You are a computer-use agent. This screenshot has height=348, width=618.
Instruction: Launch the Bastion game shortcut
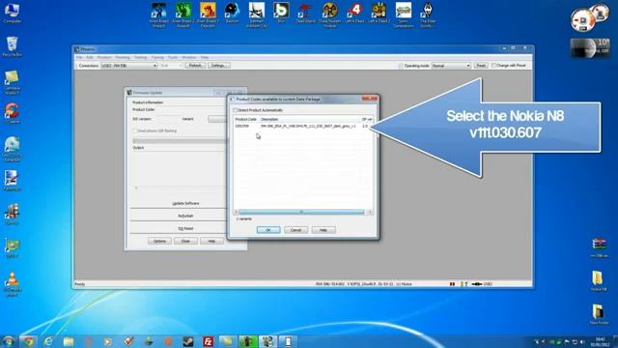pyautogui.click(x=232, y=13)
